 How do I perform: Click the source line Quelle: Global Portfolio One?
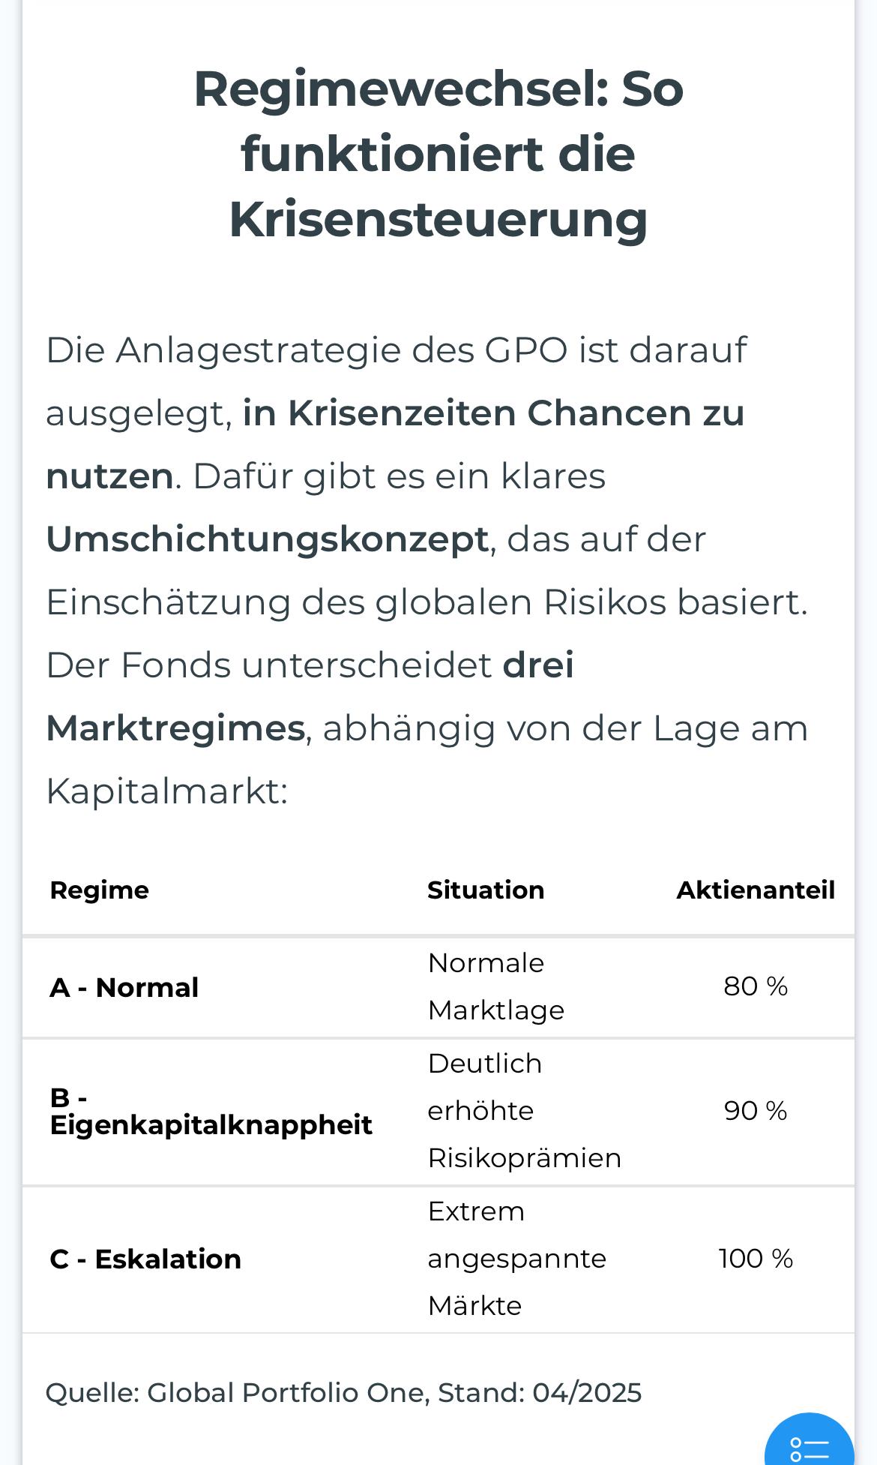tap(343, 1393)
